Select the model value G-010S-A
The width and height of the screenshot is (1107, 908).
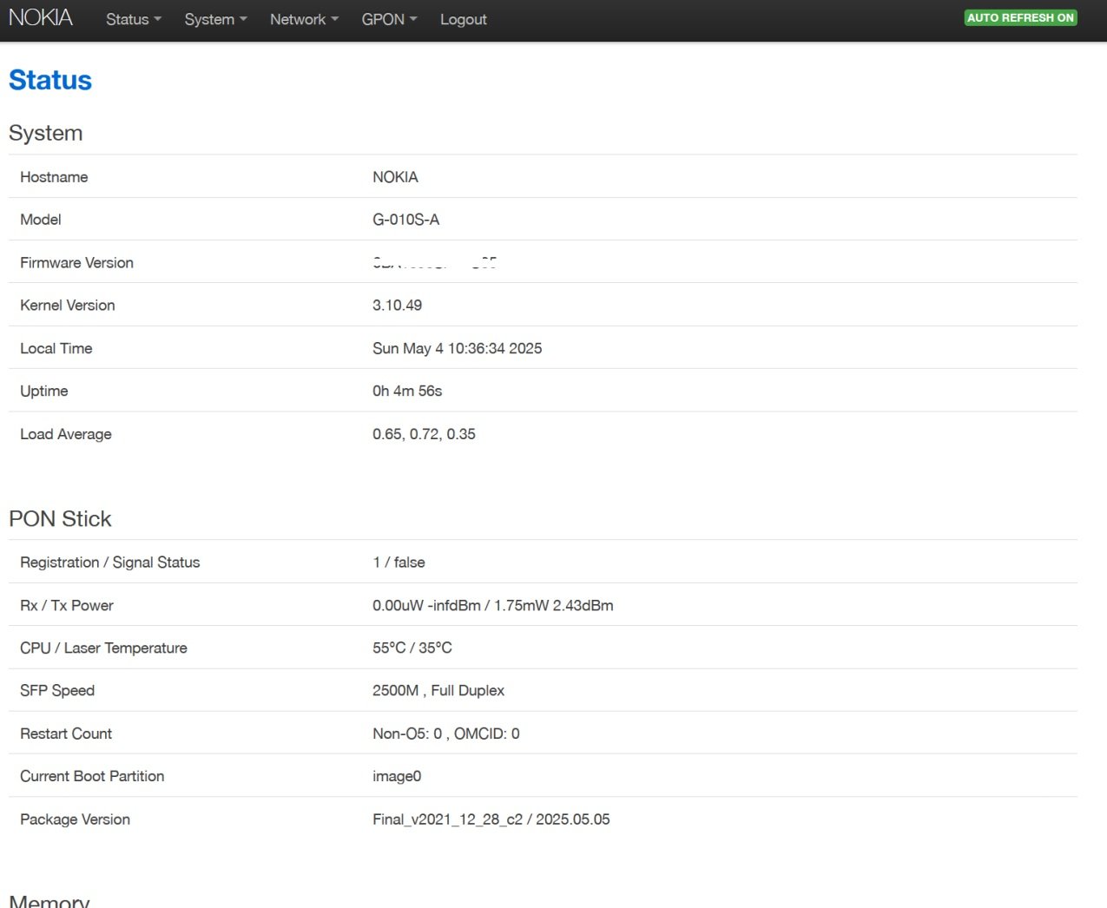pos(405,220)
